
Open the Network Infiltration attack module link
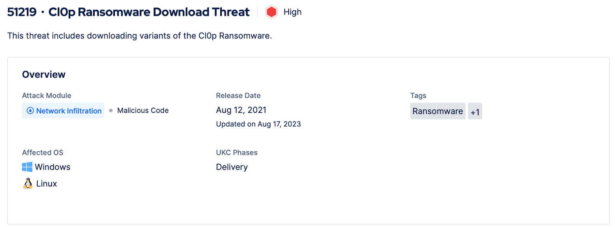(69, 111)
